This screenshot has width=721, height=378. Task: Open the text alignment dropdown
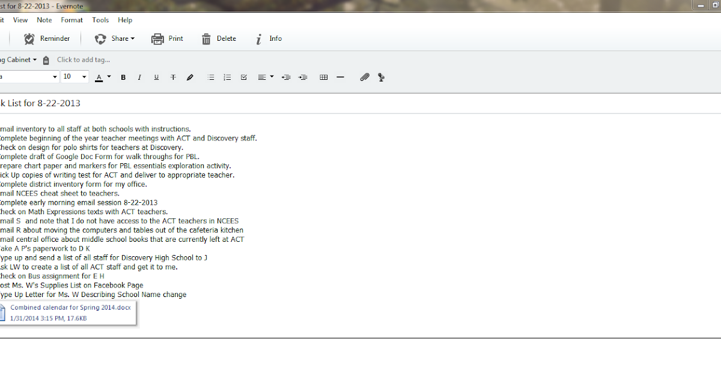[264, 77]
